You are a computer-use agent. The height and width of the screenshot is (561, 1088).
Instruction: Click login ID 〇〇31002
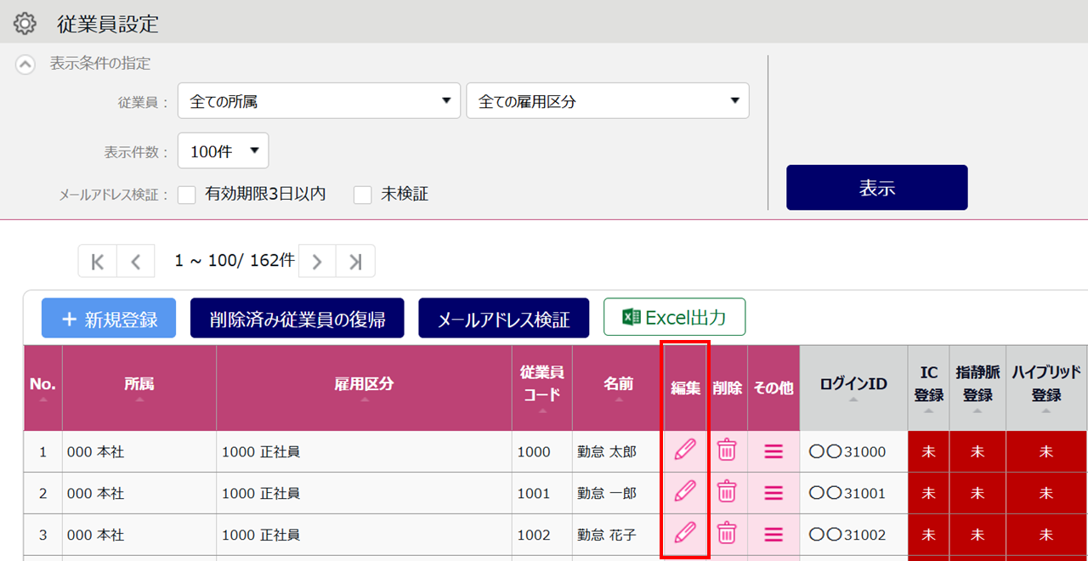click(847, 535)
